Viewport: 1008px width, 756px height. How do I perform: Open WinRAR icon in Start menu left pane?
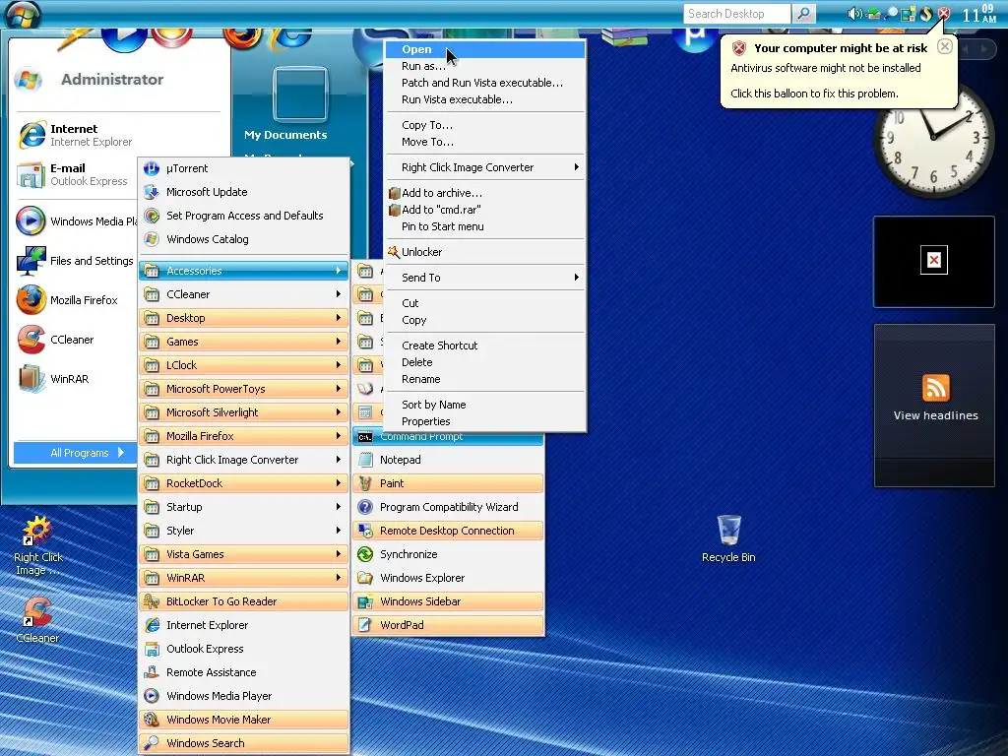pos(31,379)
